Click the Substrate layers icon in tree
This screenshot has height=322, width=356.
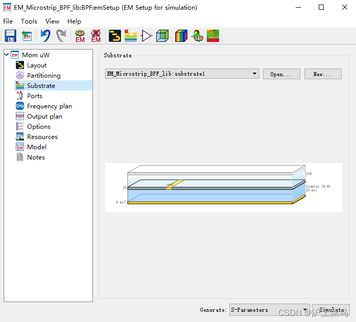(20, 85)
